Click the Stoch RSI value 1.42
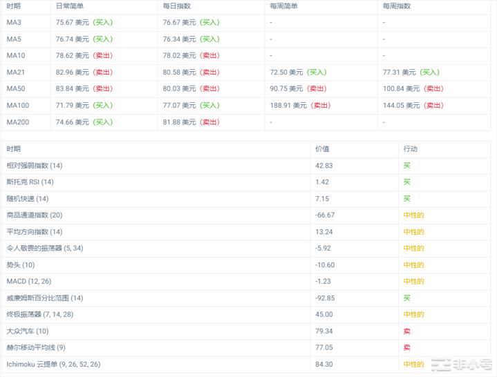This screenshot has width=497, height=377. (322, 182)
